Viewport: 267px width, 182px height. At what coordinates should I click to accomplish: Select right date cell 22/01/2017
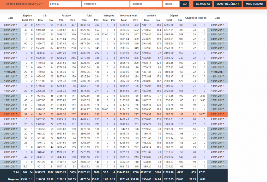(x=217, y=124)
